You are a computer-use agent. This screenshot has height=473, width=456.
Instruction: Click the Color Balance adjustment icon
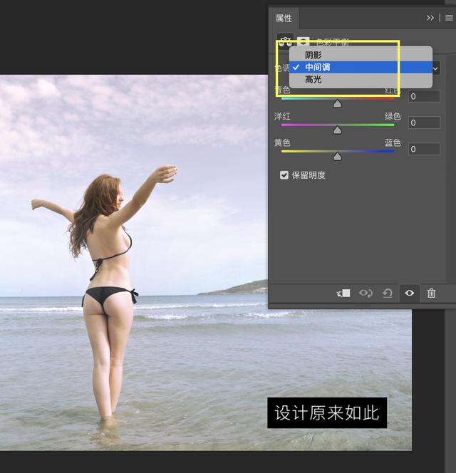coord(285,42)
